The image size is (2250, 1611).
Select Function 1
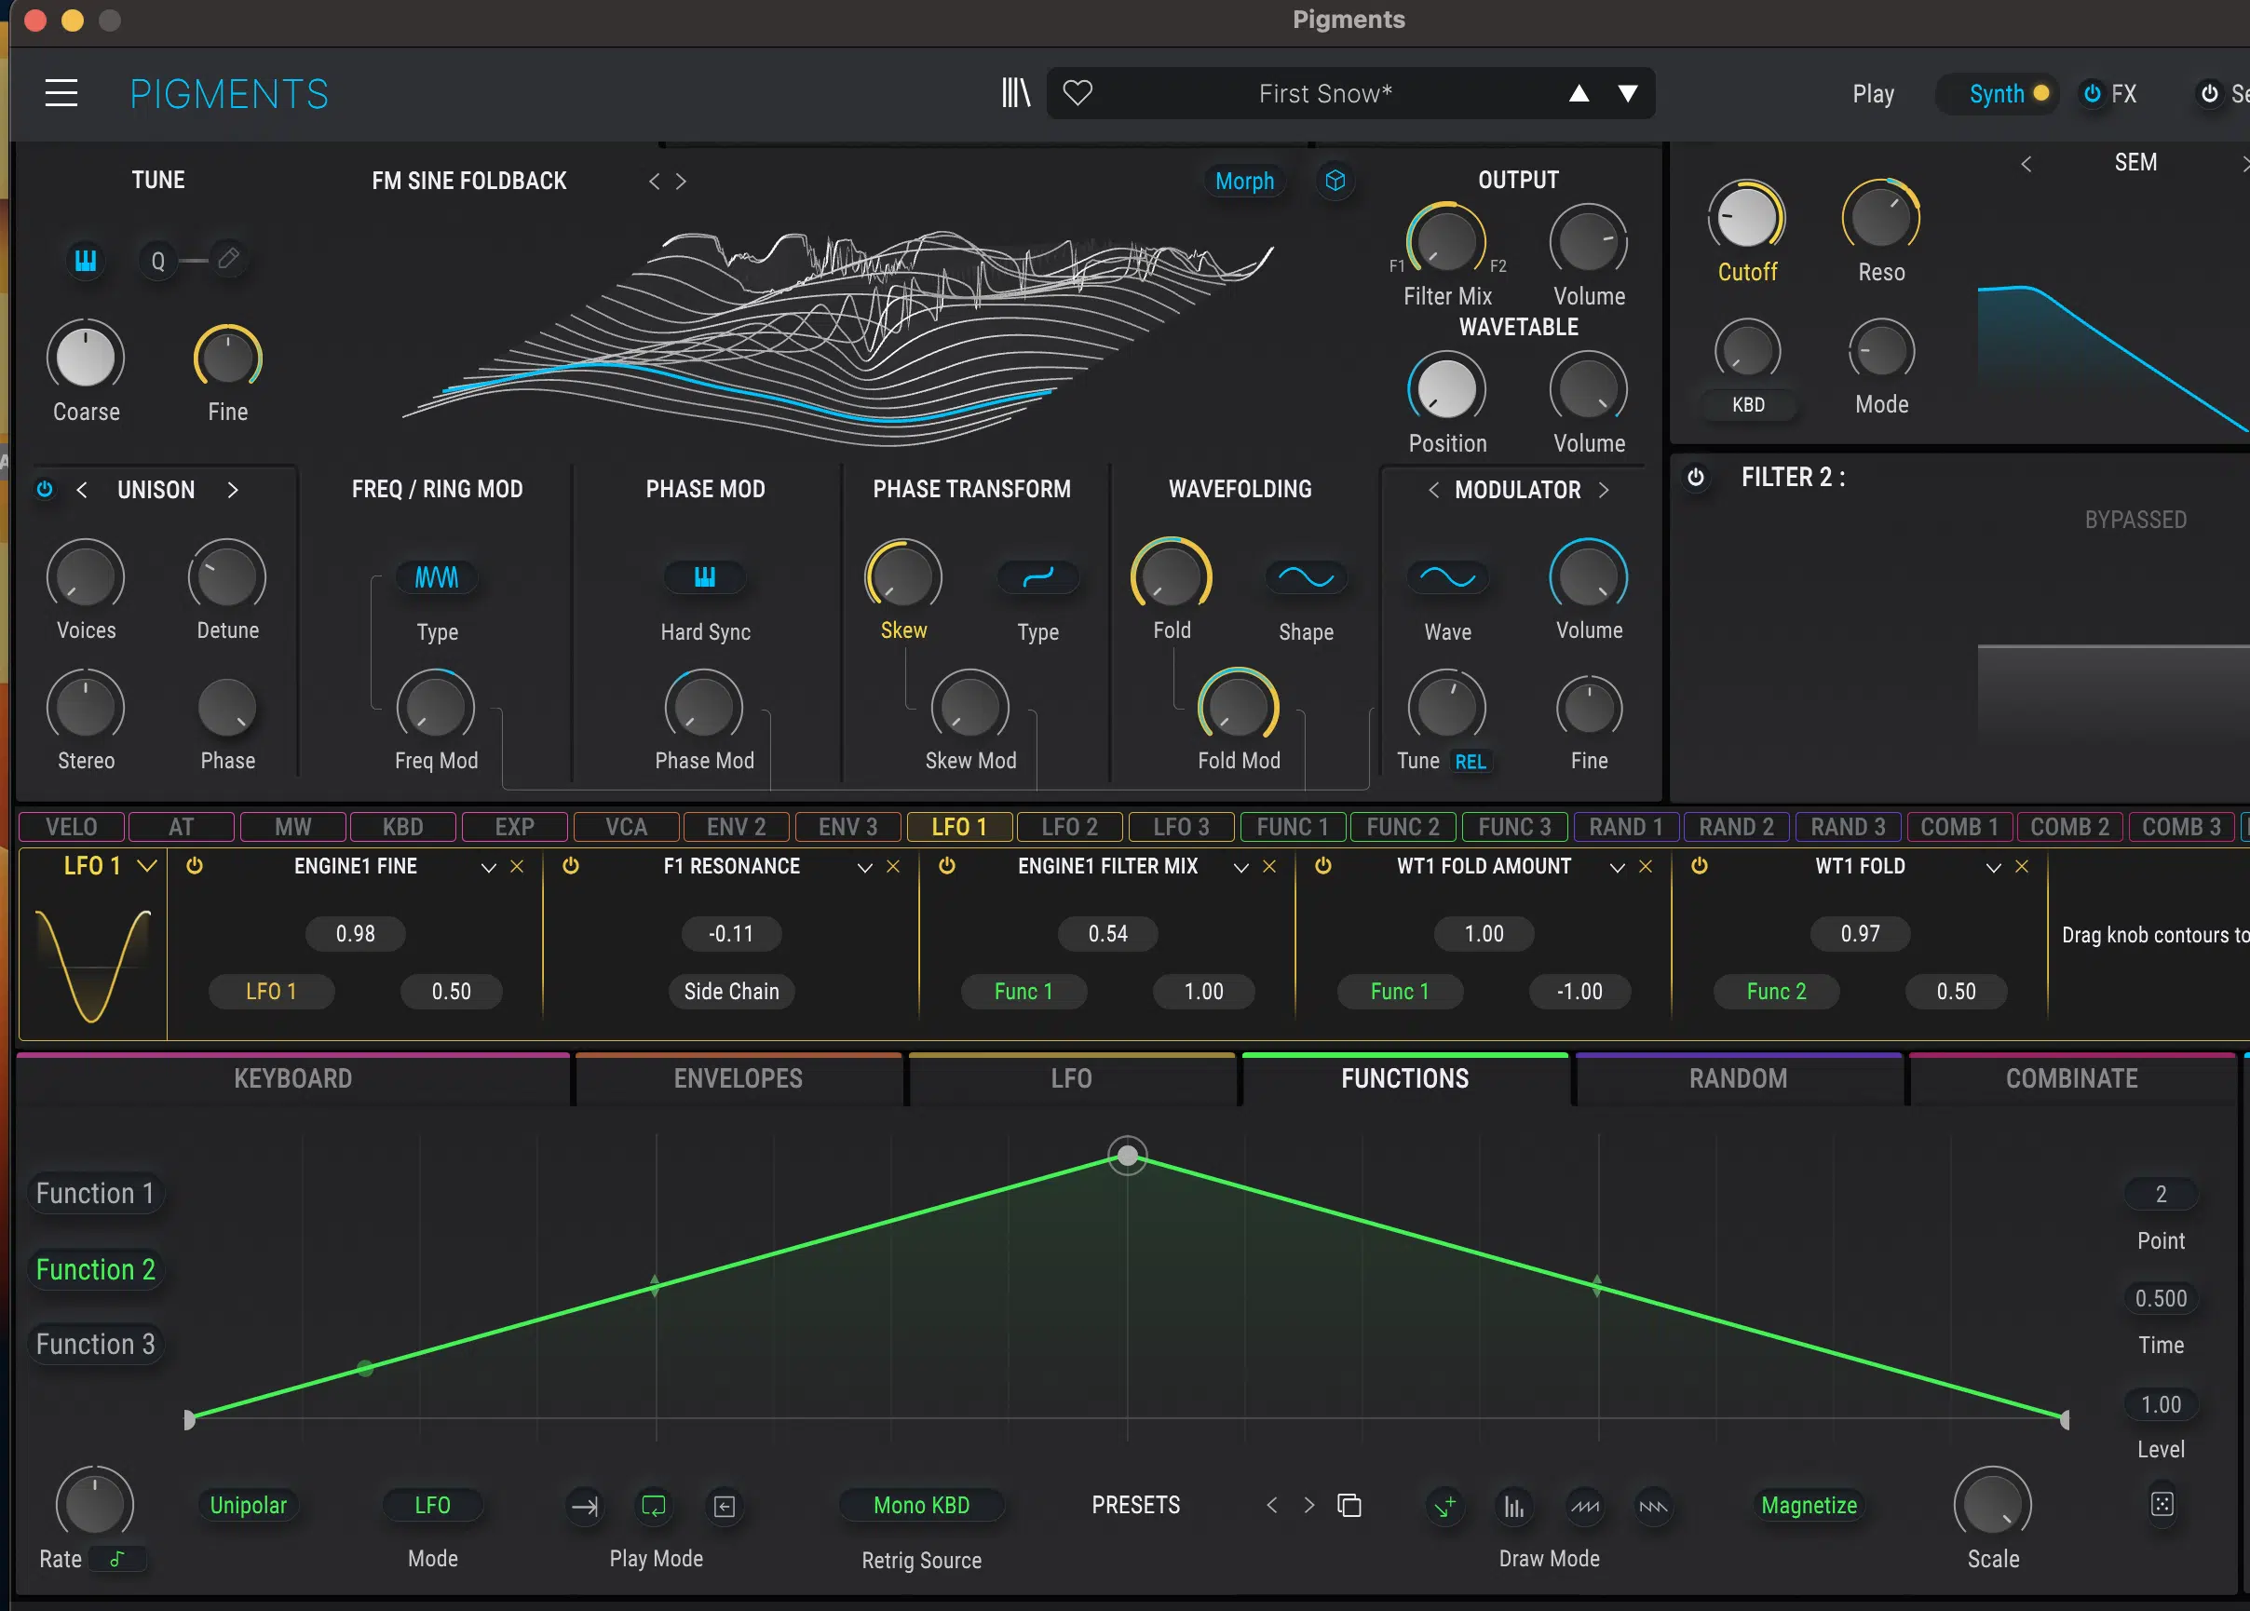[x=95, y=1194]
